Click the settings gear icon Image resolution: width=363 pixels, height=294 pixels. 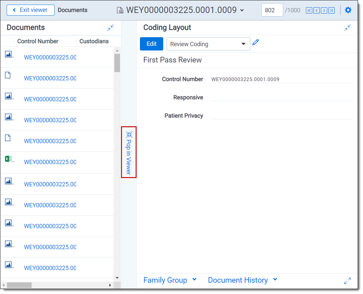pos(348,10)
